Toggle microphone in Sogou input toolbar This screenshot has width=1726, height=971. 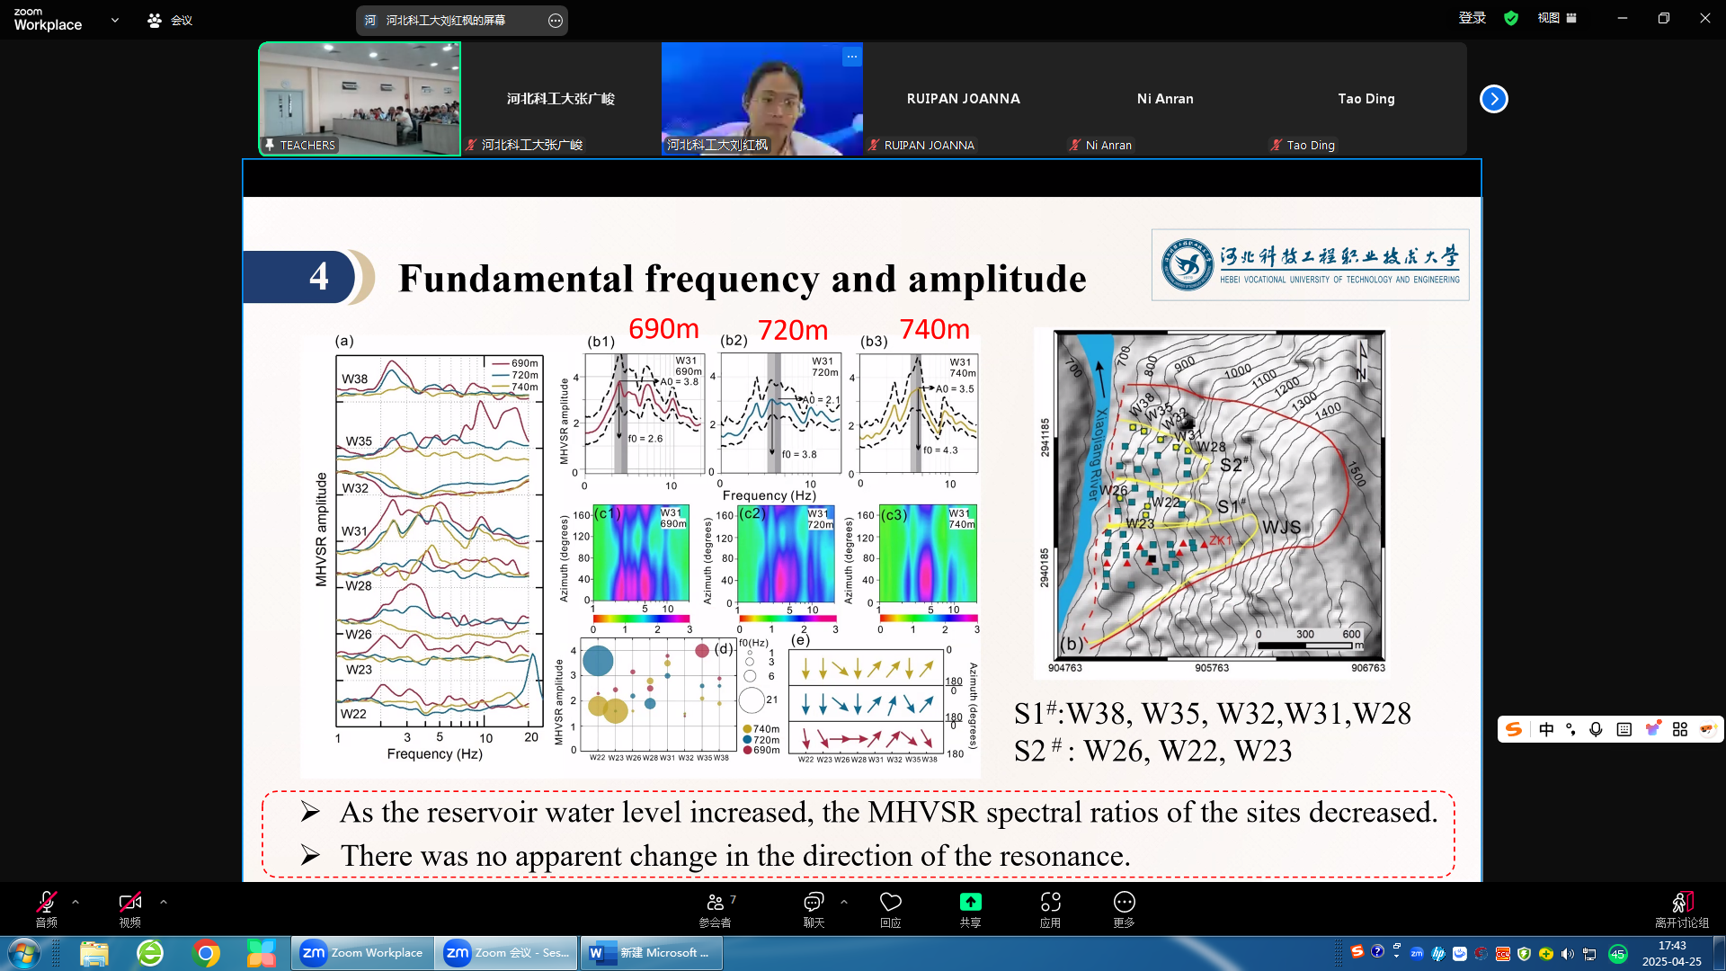(x=1596, y=729)
